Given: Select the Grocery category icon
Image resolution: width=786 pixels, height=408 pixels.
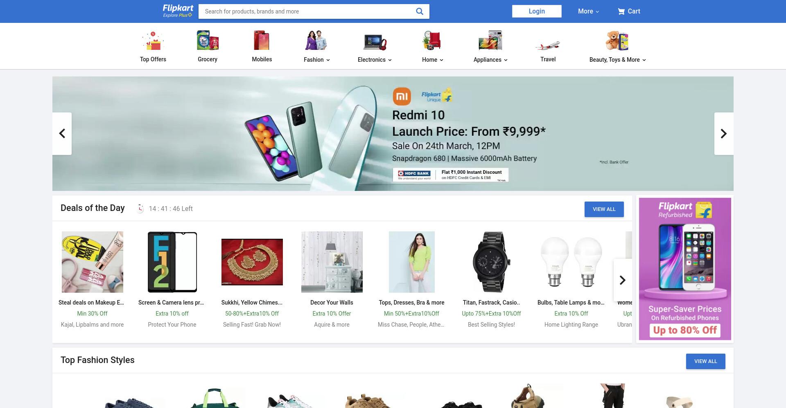Looking at the screenshot, I should (208, 40).
